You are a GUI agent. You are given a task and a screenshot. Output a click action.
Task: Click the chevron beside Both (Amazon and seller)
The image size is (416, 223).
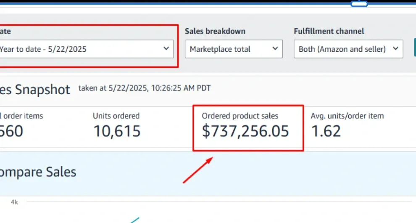point(395,49)
